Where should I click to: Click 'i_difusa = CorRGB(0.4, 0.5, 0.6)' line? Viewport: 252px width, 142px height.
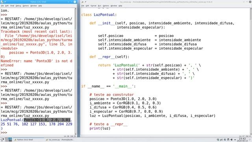tap(123, 107)
